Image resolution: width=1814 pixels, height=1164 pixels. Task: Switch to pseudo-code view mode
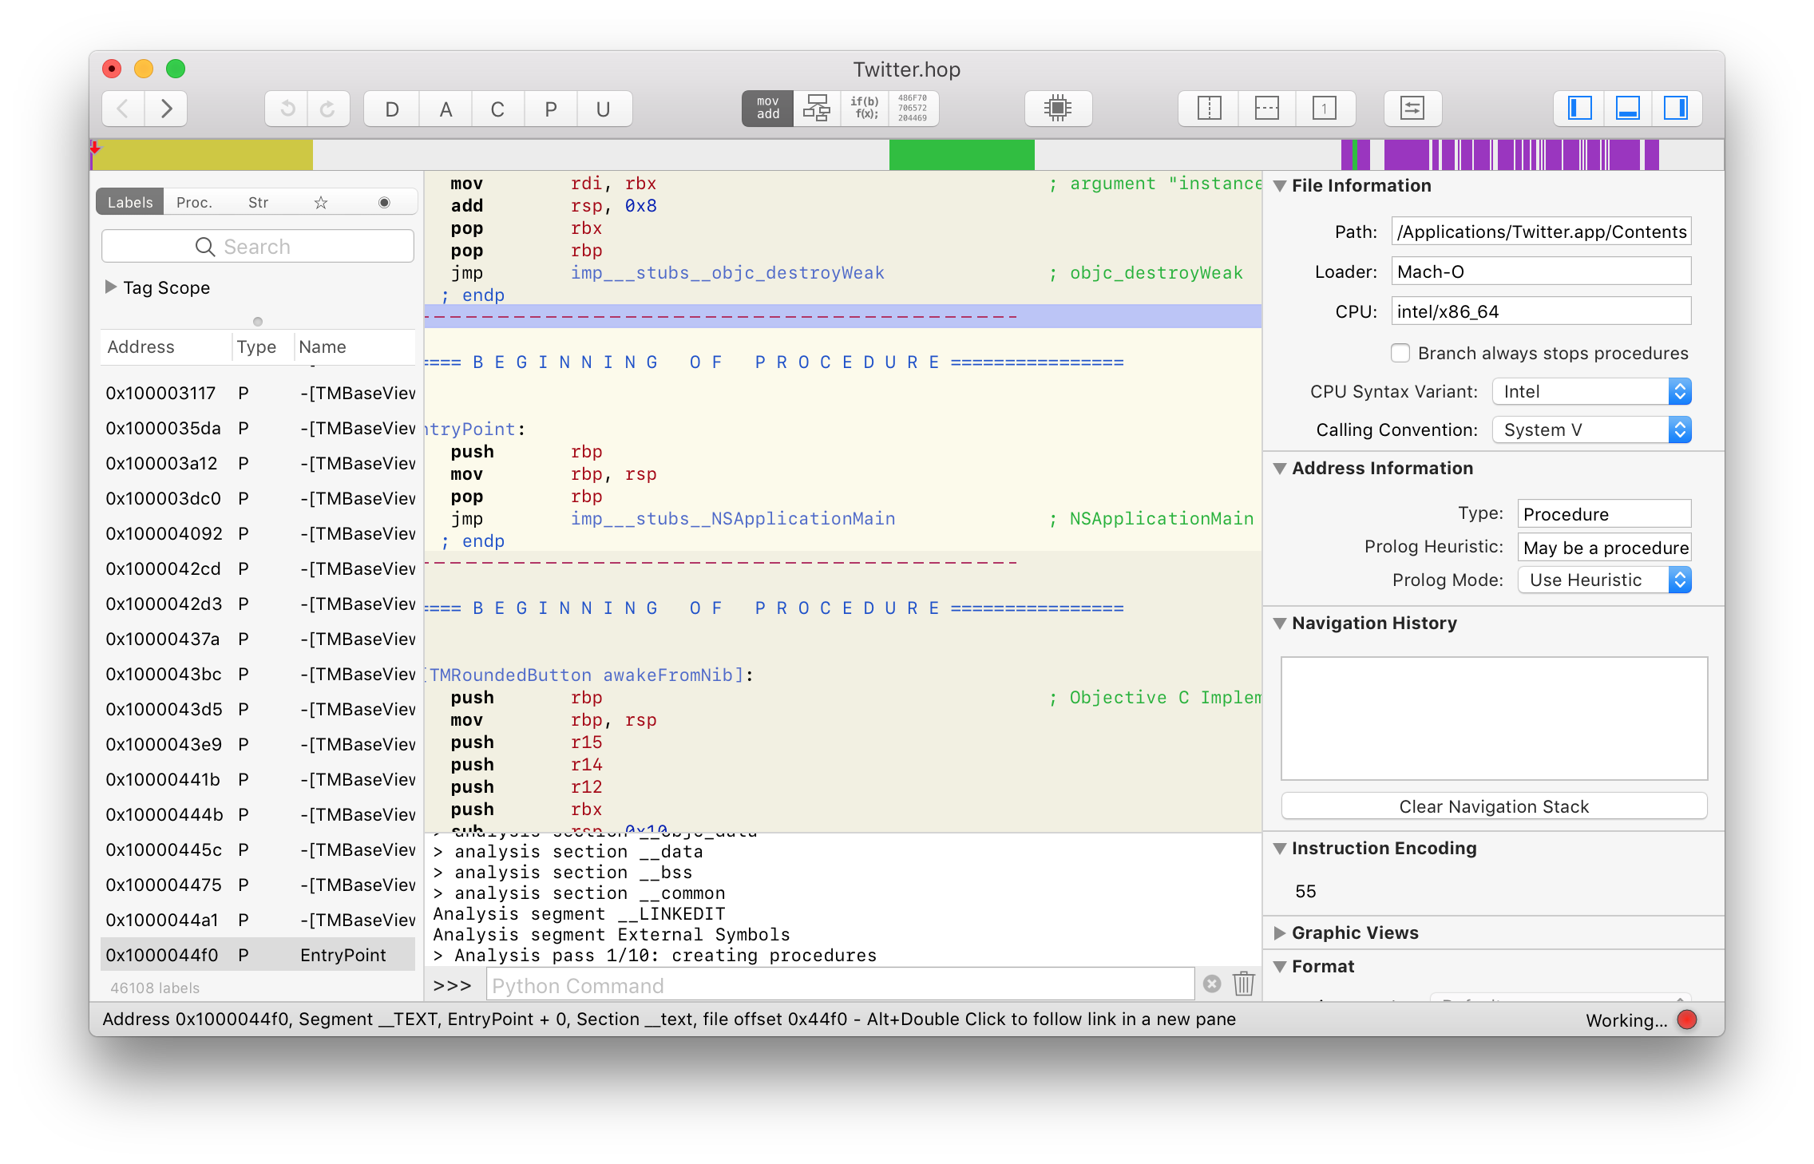pyautogui.click(x=865, y=109)
